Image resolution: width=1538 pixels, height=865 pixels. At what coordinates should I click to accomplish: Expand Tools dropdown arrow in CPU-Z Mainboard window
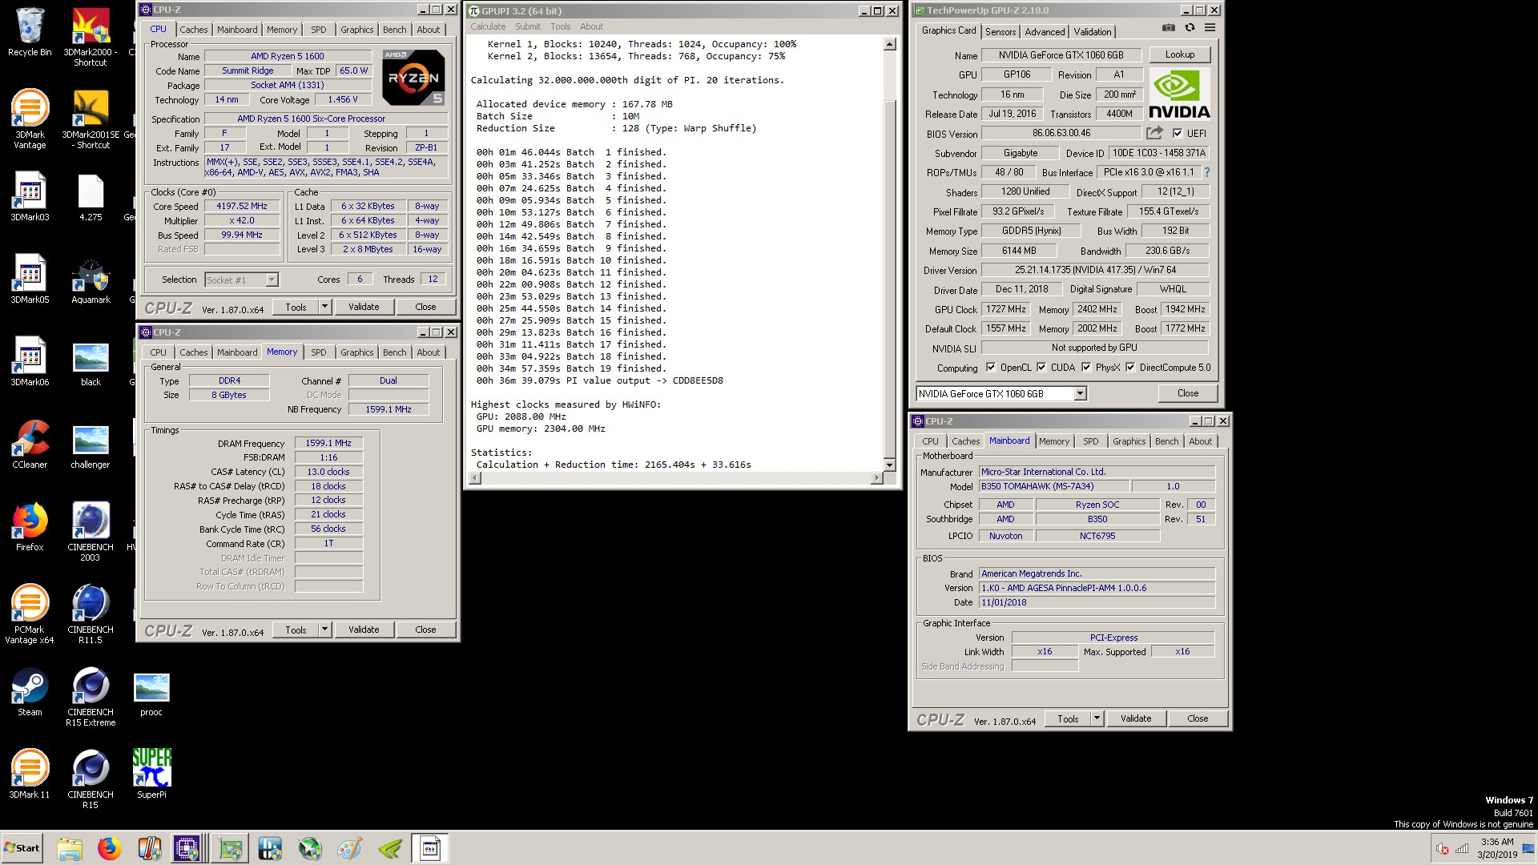click(x=1097, y=718)
